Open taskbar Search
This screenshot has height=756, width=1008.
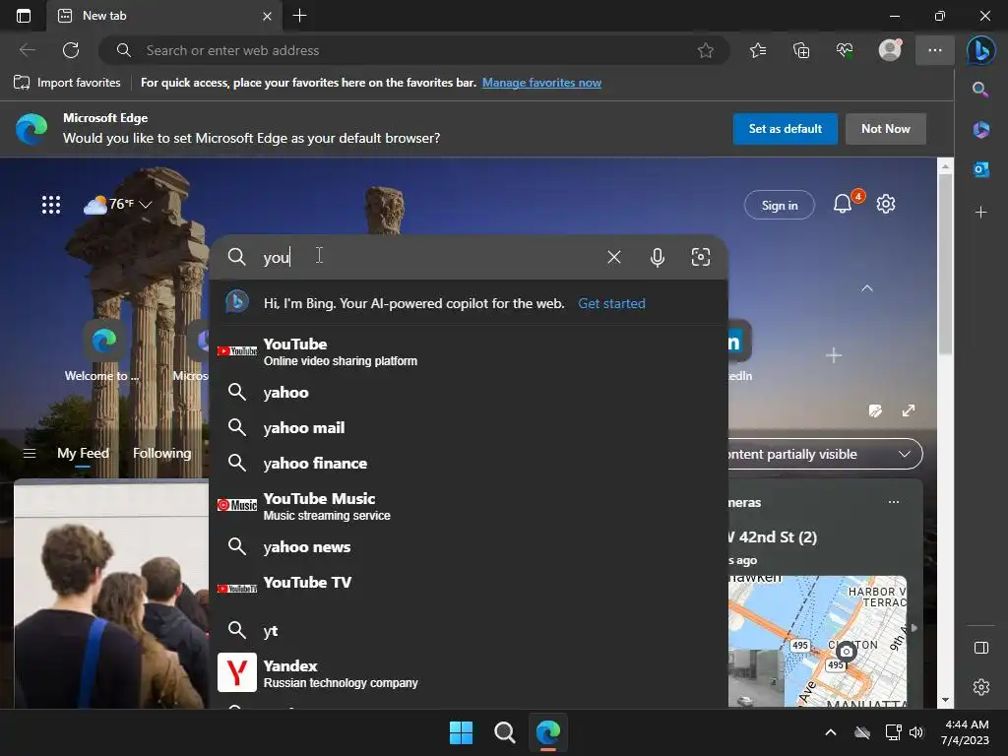[x=505, y=732]
